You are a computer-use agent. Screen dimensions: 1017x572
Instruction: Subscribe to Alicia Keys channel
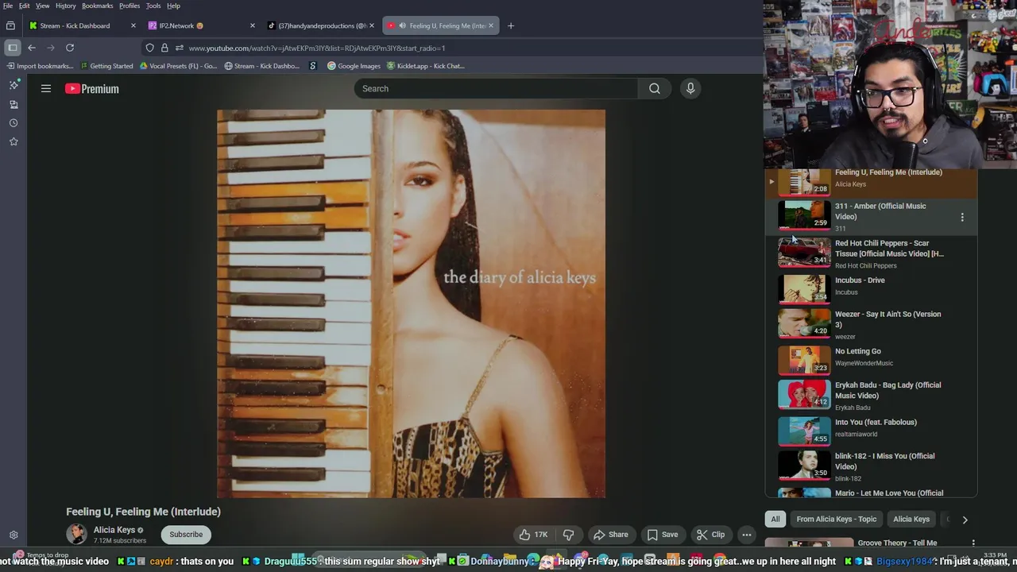186,535
